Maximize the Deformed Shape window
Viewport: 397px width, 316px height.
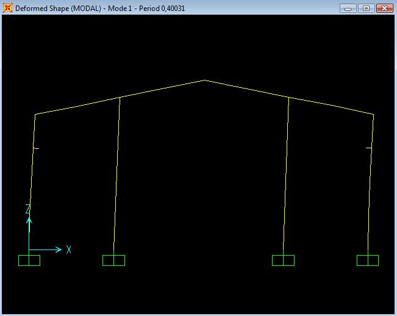pos(366,9)
